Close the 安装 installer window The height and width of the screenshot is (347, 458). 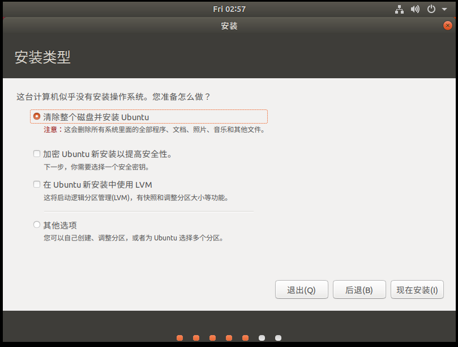click(x=447, y=26)
